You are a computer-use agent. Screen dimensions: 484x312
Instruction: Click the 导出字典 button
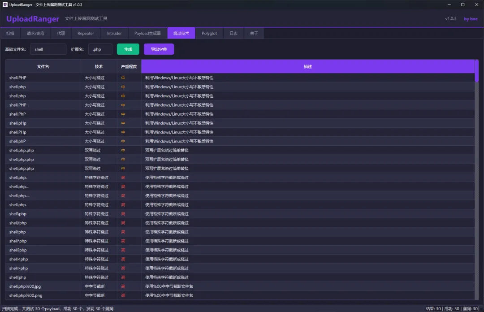pyautogui.click(x=159, y=49)
